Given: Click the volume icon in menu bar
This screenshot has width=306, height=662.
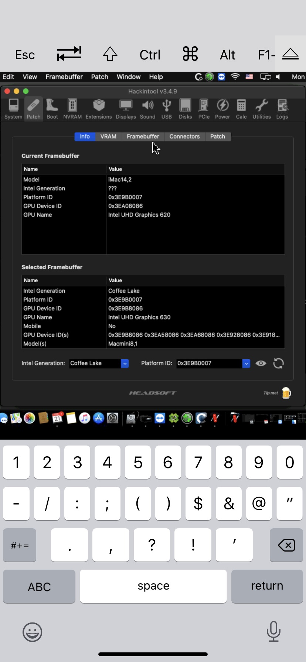Looking at the screenshot, I should 278,77.
